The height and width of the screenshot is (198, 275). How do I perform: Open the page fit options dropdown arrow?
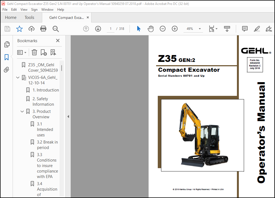(x=217, y=29)
